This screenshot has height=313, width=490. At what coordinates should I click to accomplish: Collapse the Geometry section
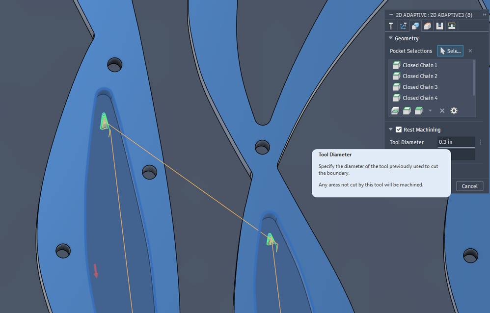(x=391, y=38)
